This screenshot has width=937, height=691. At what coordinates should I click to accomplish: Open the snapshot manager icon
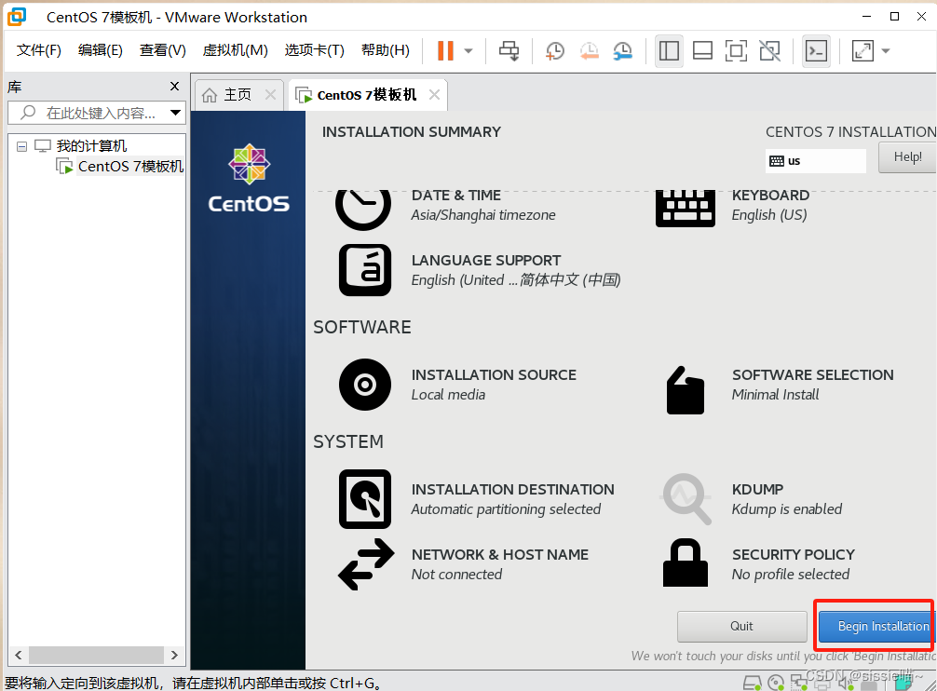point(623,51)
